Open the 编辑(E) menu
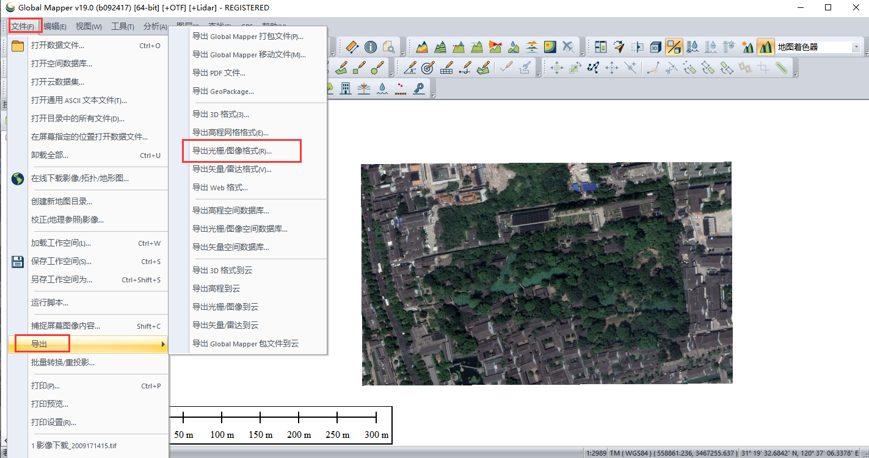869x458 pixels. click(55, 26)
